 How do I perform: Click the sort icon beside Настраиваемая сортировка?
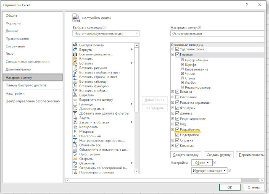tap(75, 141)
